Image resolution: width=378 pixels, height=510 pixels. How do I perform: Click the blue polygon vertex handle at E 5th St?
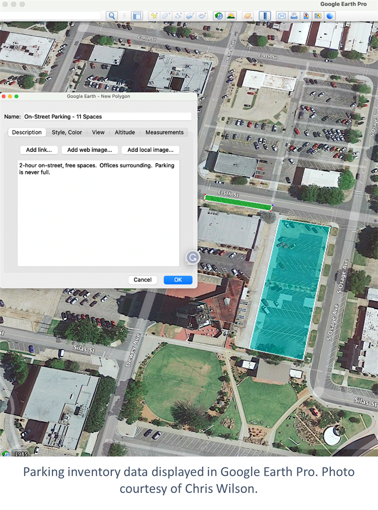(x=272, y=206)
